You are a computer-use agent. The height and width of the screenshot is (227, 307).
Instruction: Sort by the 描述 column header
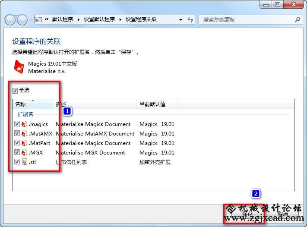click(95, 104)
